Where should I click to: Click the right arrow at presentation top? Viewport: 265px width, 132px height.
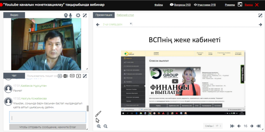tap(260, 25)
